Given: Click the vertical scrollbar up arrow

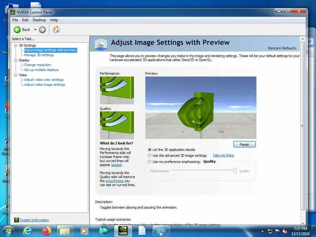Looking at the screenshot, I should click(x=302, y=39).
